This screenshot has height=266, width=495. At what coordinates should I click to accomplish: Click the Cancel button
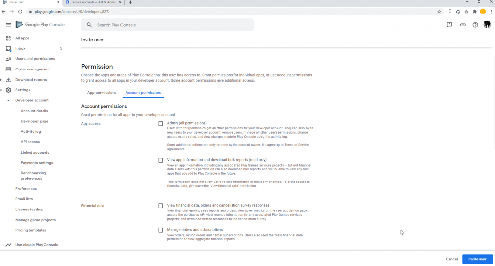pos(452,259)
